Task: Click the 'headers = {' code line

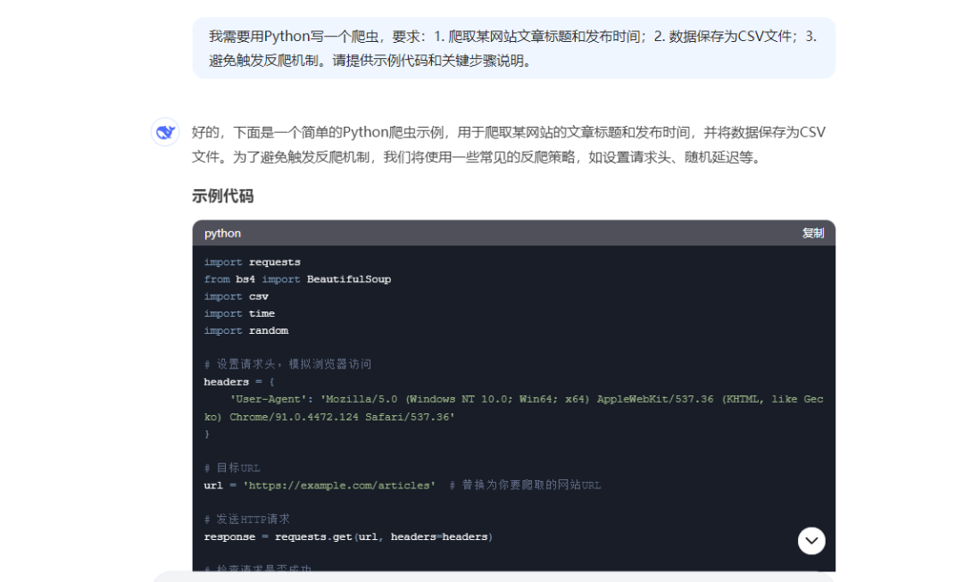Action: tap(239, 381)
